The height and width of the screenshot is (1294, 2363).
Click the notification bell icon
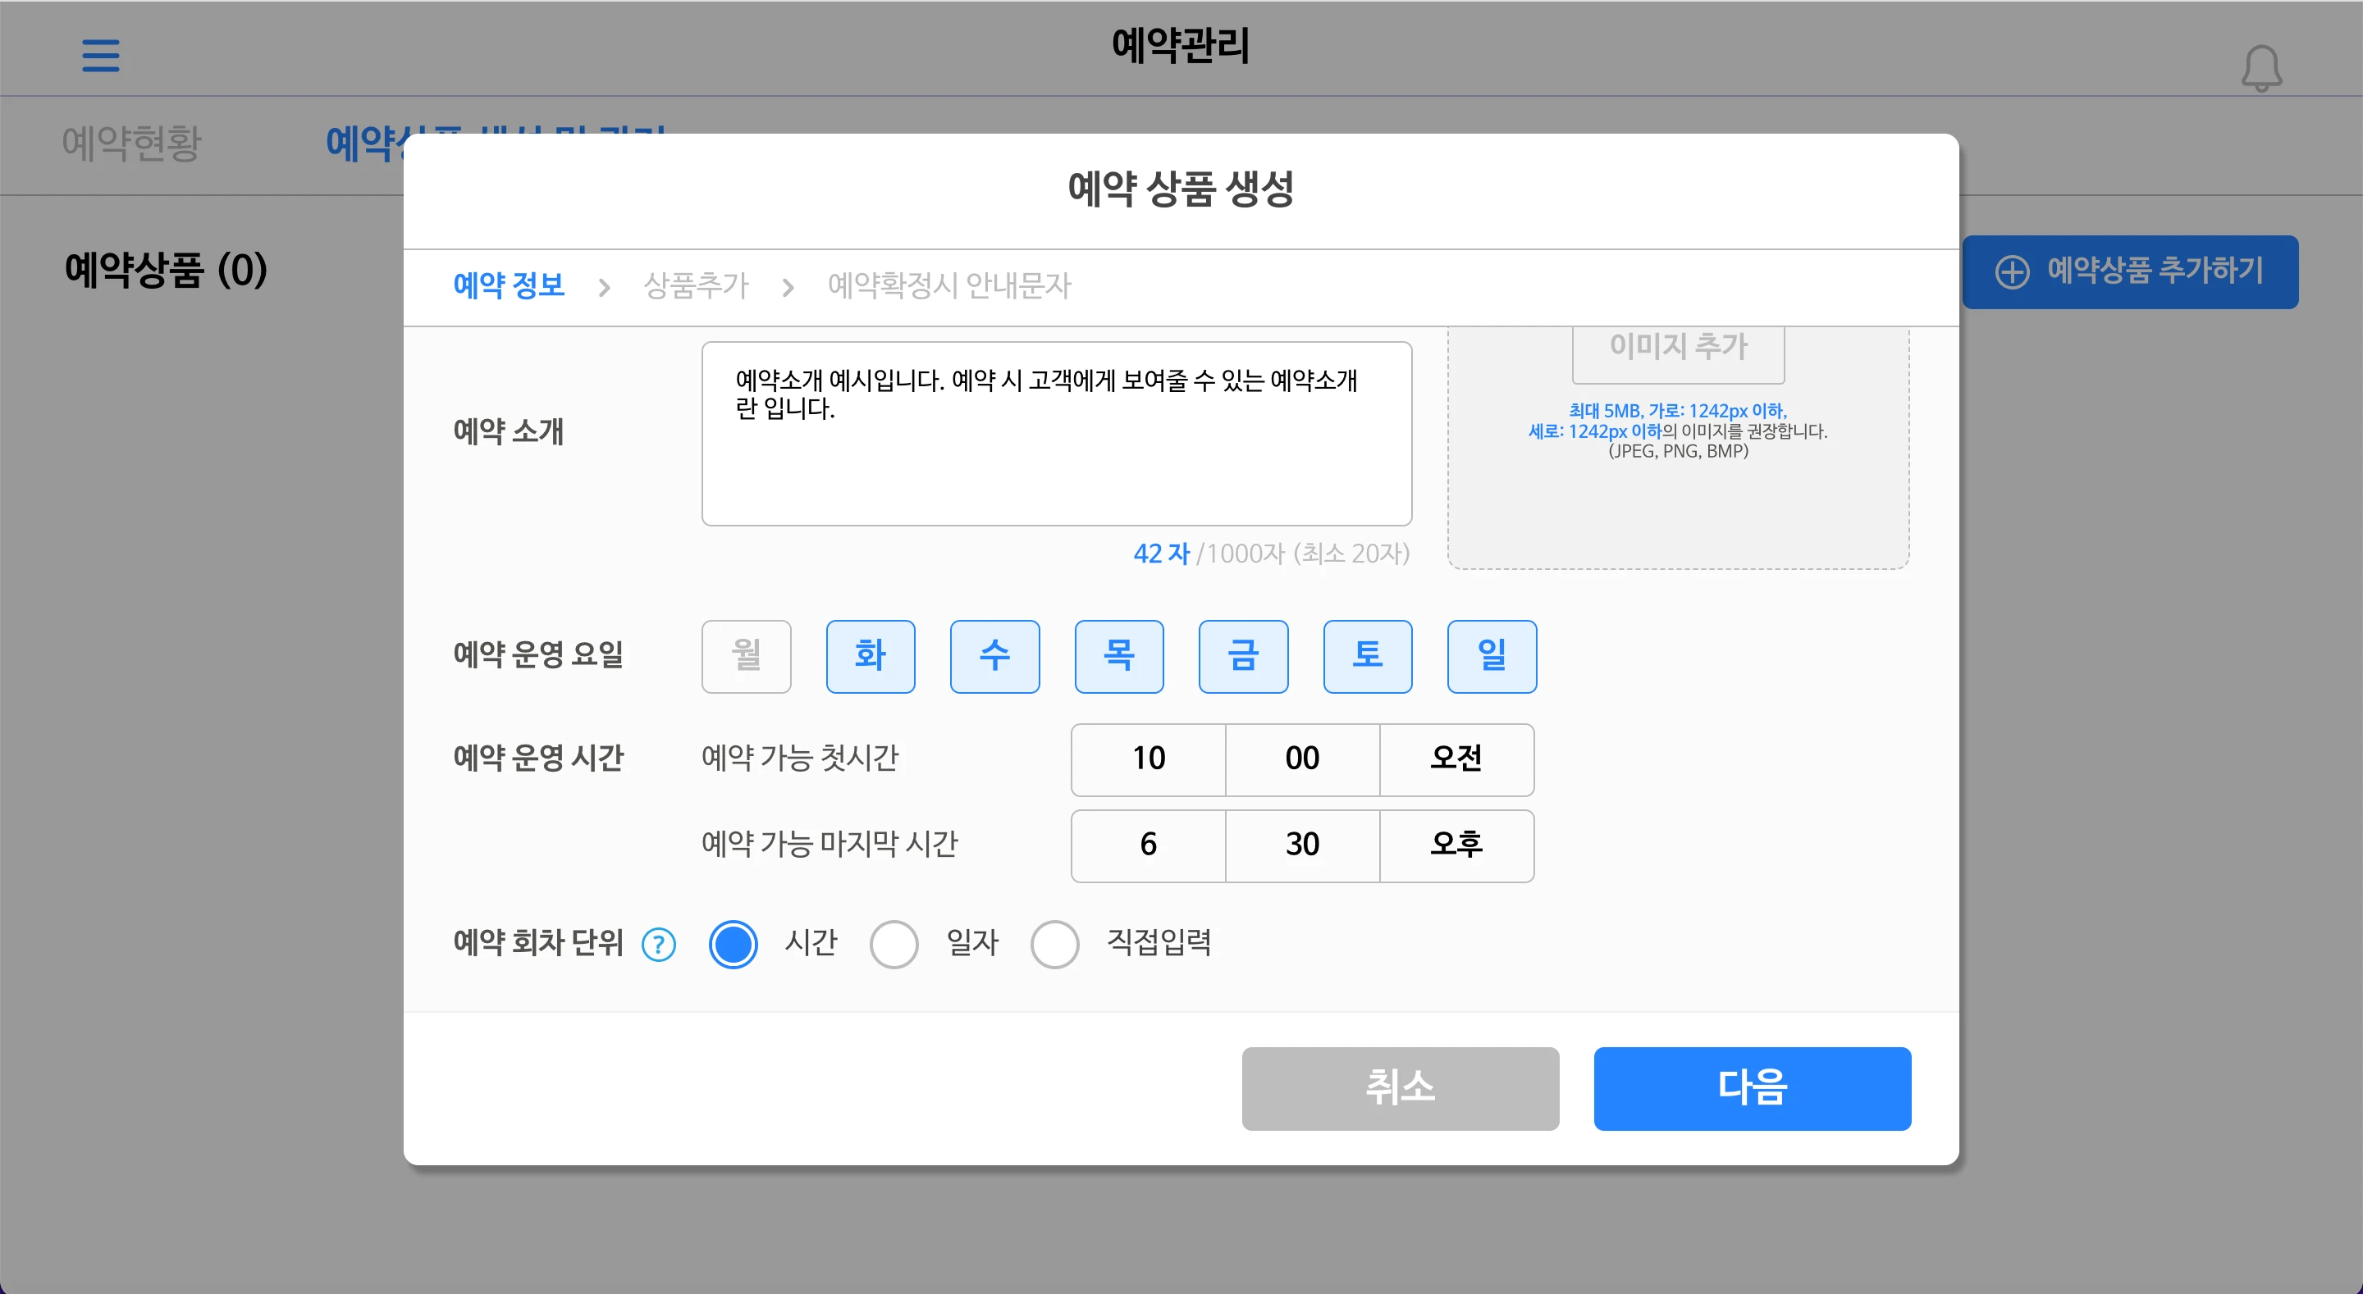(2260, 68)
